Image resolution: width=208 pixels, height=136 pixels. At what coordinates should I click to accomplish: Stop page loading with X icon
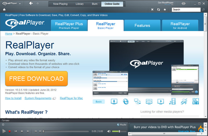pyautogui.click(x=152, y=10)
